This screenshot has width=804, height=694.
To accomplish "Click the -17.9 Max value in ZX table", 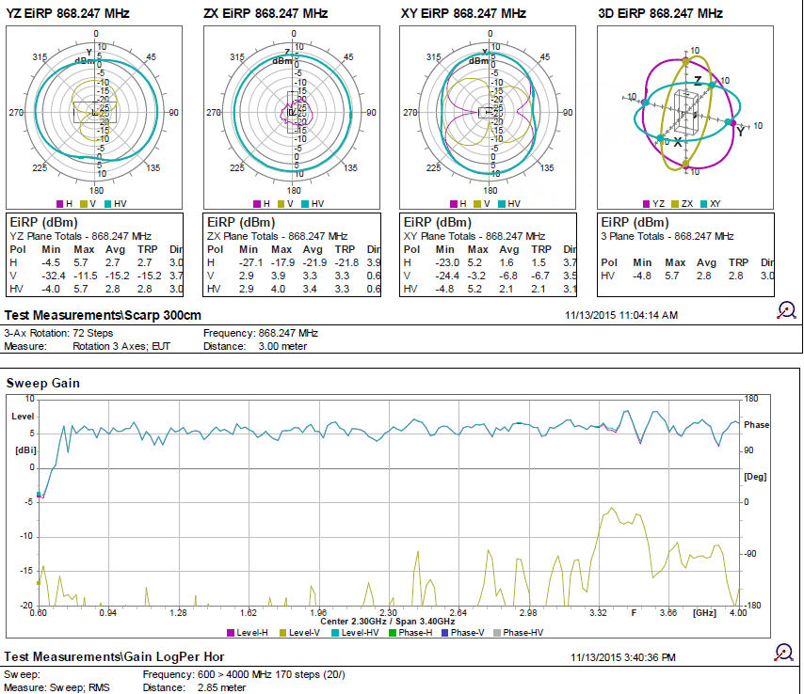I will click(x=282, y=262).
